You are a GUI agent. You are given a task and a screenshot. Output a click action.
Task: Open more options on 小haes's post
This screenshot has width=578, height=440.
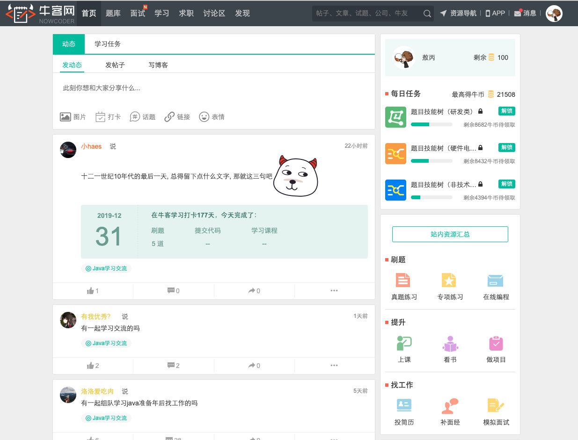(334, 291)
